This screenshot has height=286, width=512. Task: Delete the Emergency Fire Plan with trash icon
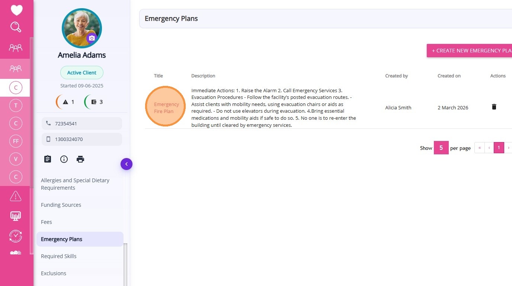pos(494,107)
